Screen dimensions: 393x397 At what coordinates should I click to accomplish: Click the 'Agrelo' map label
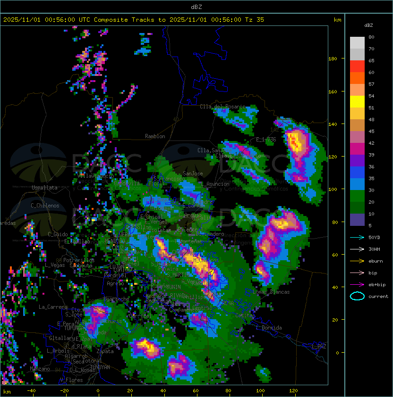pos(115,283)
